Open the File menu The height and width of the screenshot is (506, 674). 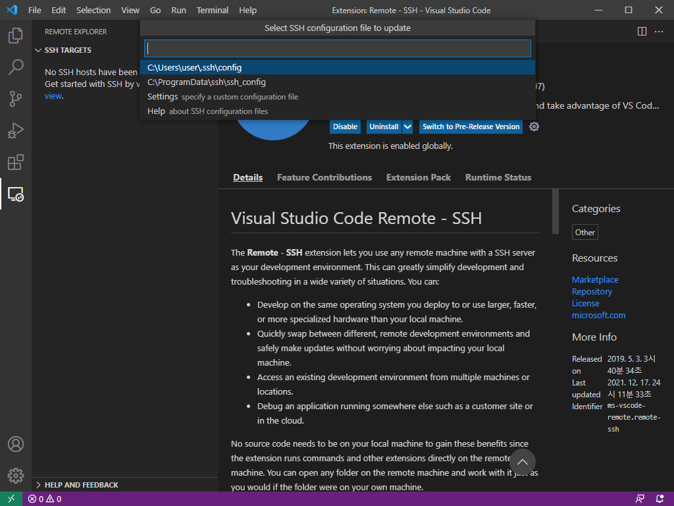(34, 10)
